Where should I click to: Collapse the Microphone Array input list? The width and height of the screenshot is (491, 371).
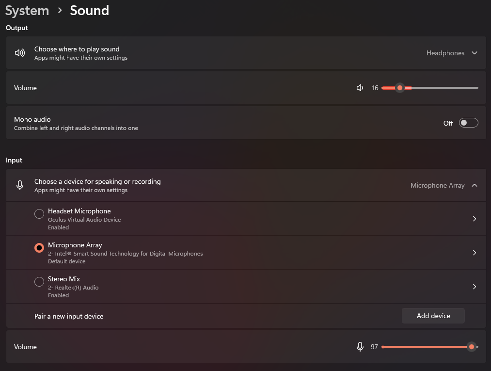[475, 185]
